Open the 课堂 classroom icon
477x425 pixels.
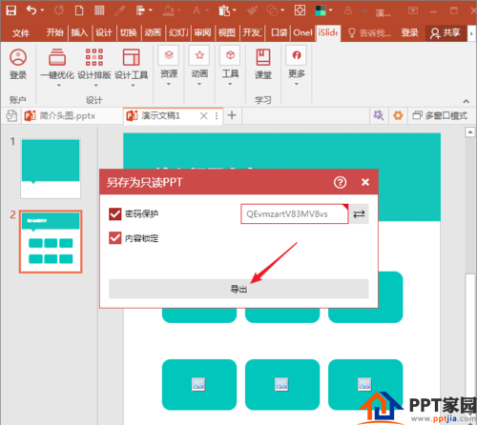[x=263, y=64]
